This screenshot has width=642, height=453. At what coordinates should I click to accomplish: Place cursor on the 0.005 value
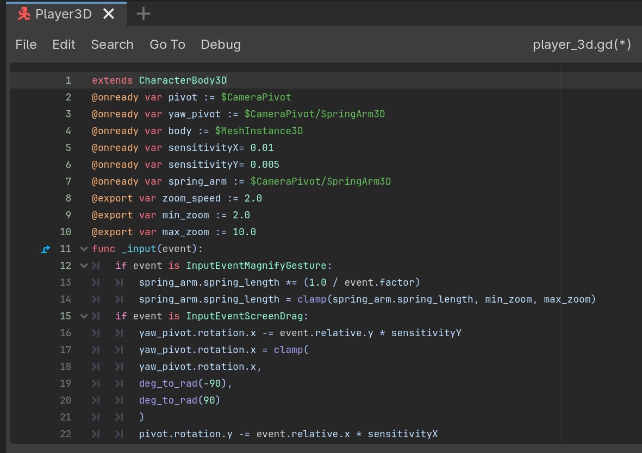(265, 165)
